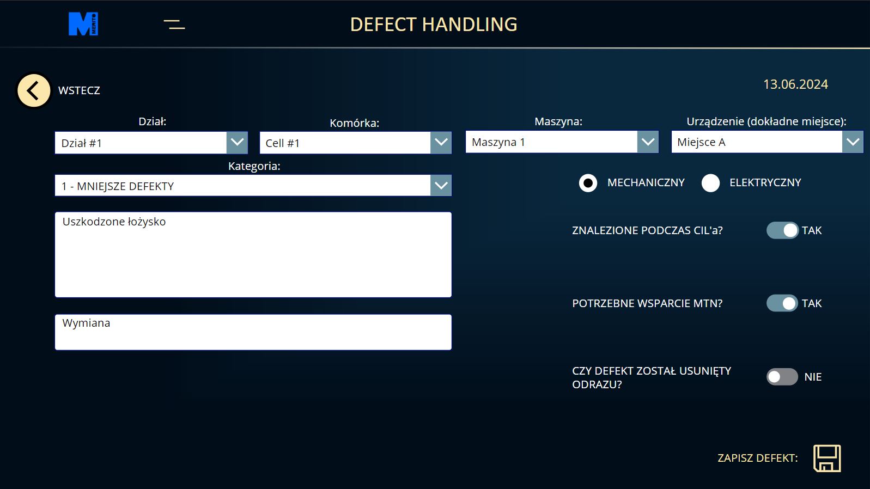Image resolution: width=870 pixels, height=489 pixels.
Task: Expand the Urządzenie dropdown arrow
Action: pyautogui.click(x=853, y=142)
